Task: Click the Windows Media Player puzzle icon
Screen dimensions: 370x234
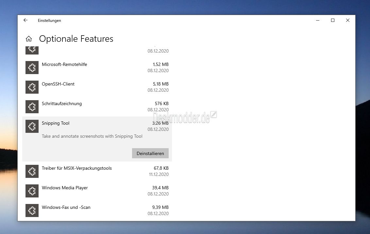Action: [x=32, y=191]
